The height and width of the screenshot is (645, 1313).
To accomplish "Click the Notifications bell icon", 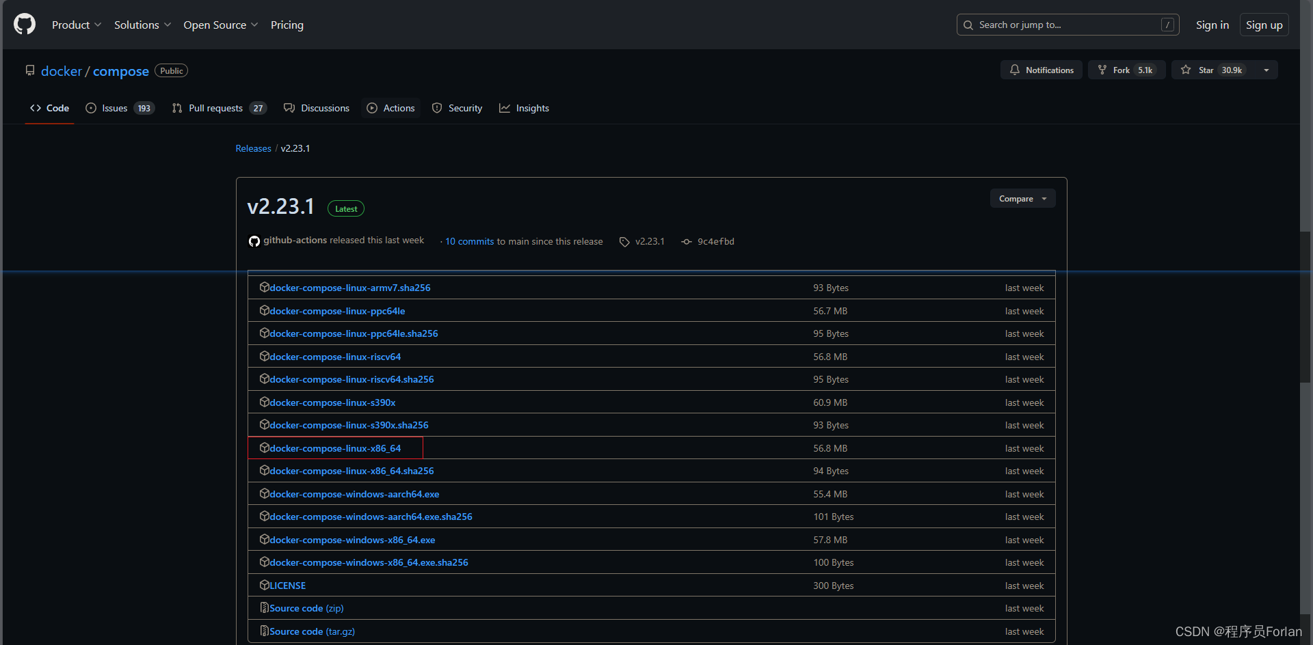I will [x=1015, y=70].
